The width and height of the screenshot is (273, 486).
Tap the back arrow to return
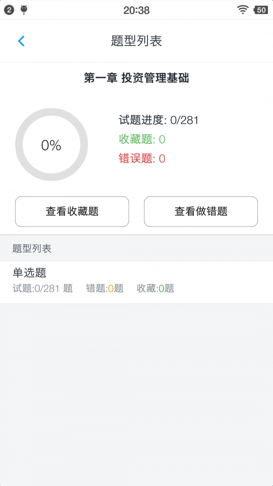click(20, 41)
